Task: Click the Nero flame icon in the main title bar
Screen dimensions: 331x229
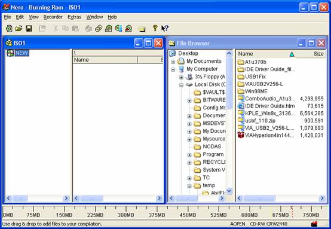Action: [6, 7]
